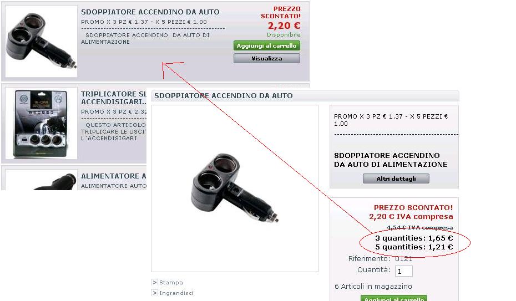516x301 pixels.
Task: Click the 5 quantities 1,21 € line
Action: (414, 247)
